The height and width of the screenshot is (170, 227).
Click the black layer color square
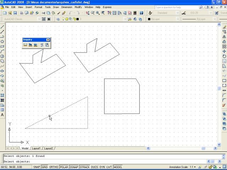click(x=78, y=19)
